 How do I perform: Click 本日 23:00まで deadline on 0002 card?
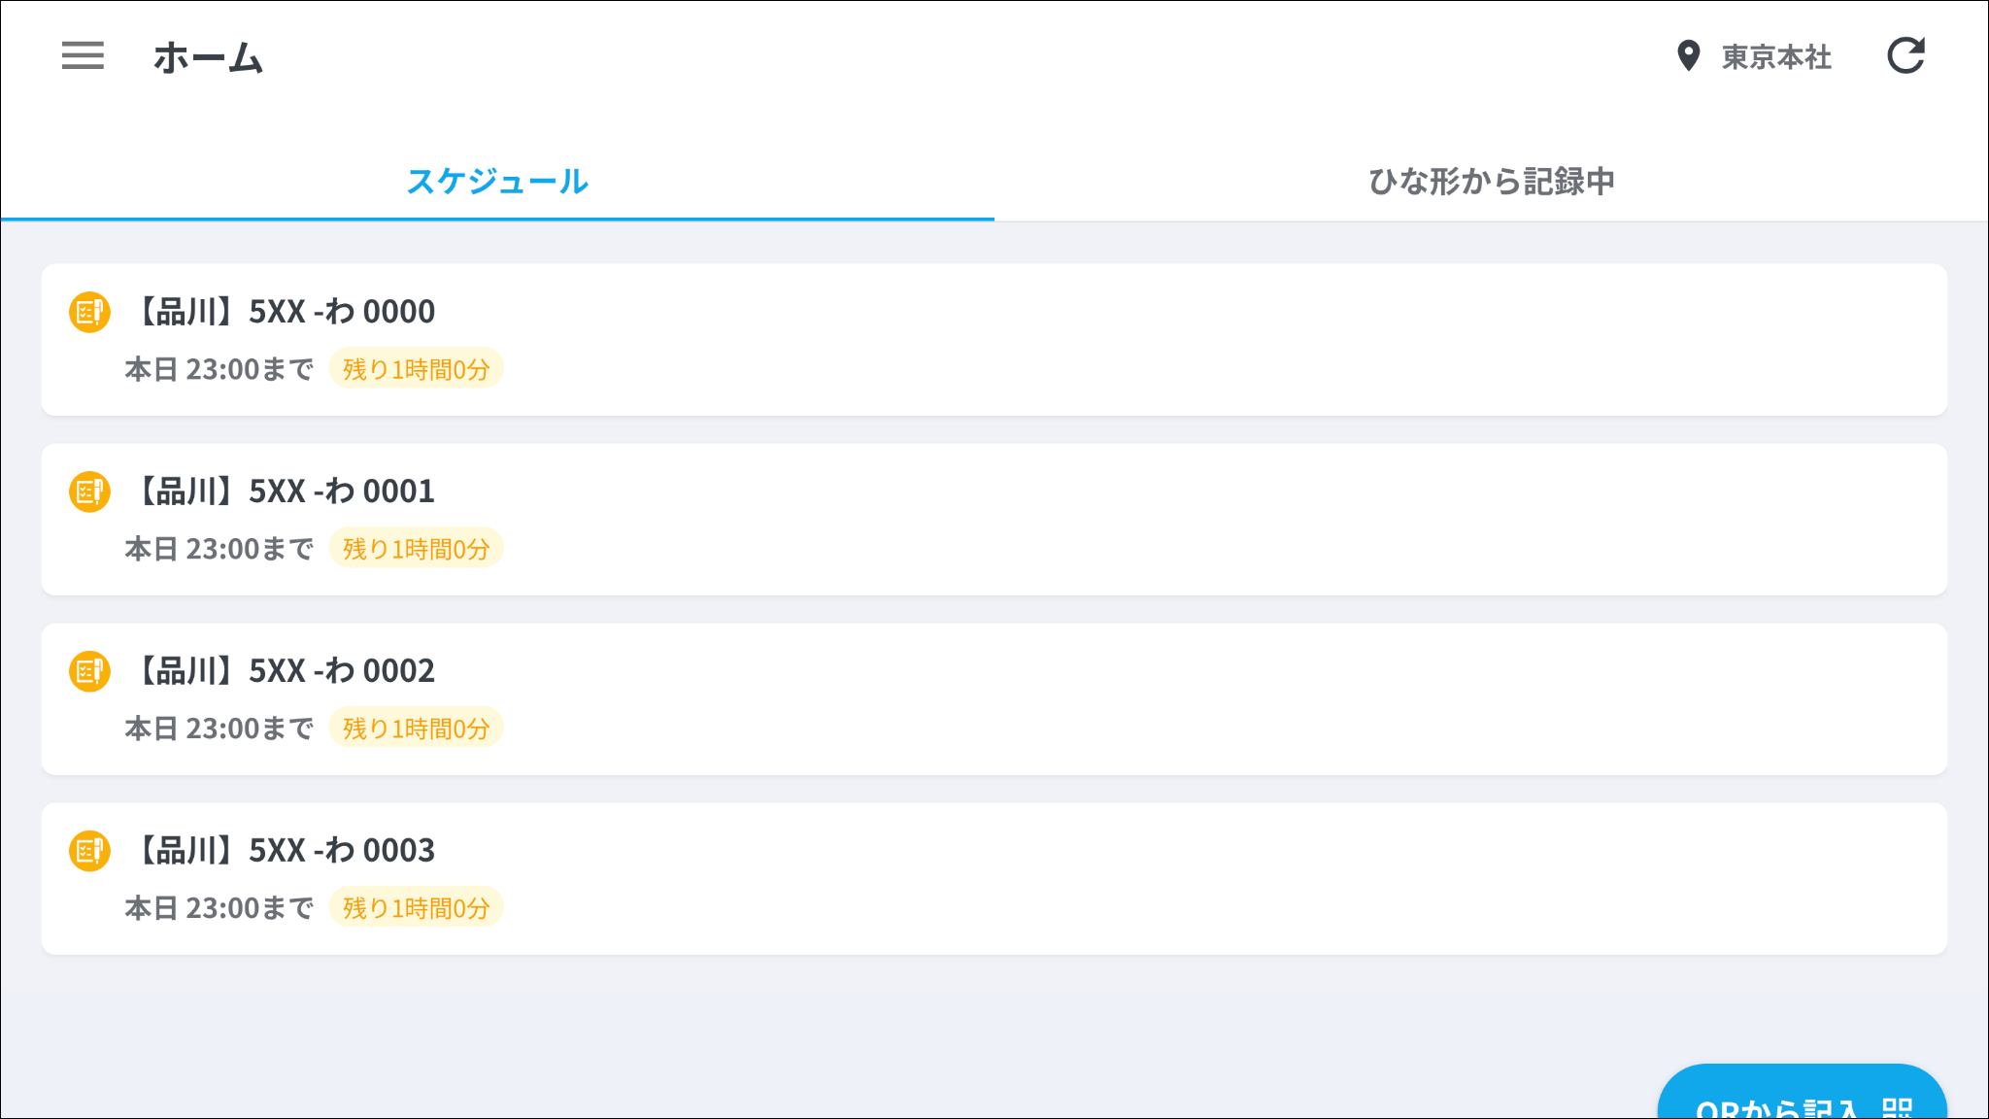[219, 729]
